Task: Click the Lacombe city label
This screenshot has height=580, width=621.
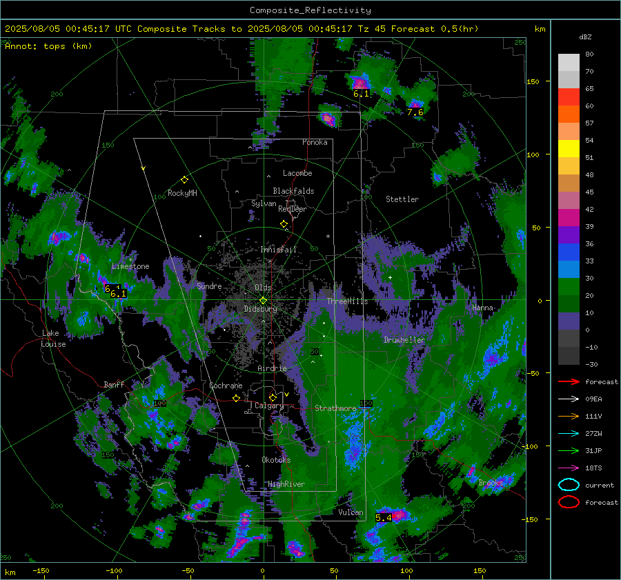Action: point(297,173)
